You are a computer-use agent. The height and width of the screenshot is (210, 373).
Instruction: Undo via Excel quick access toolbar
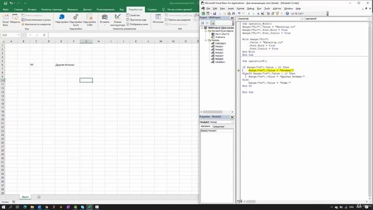coord(11,3)
